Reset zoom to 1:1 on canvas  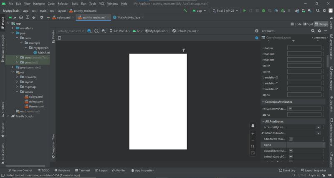(253, 146)
